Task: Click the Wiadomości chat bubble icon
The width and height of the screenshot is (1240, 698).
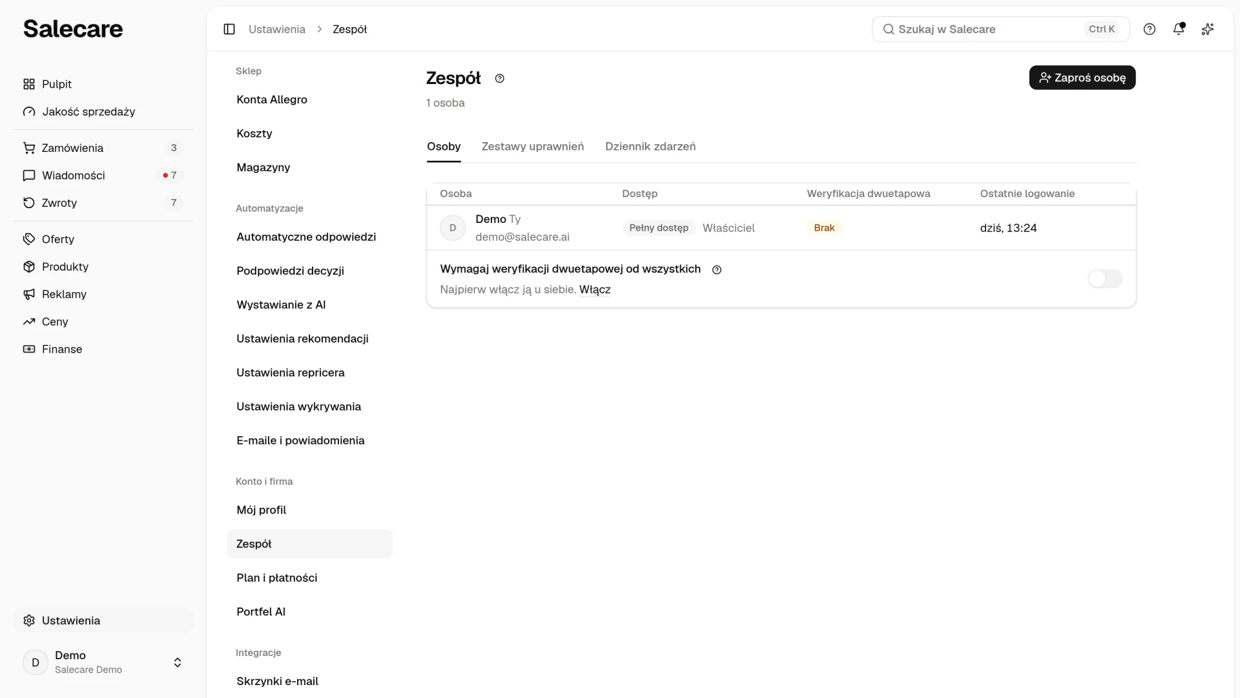Action: tap(29, 175)
